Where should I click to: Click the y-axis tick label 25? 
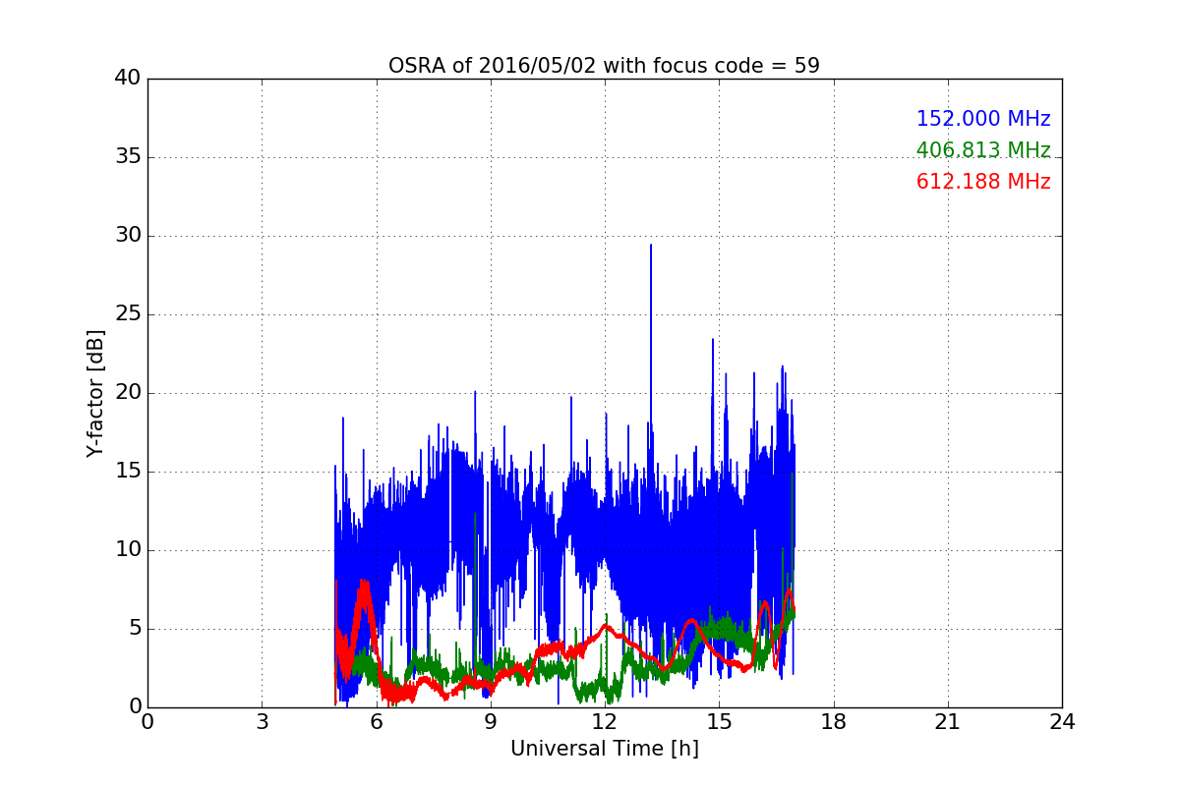tap(127, 314)
